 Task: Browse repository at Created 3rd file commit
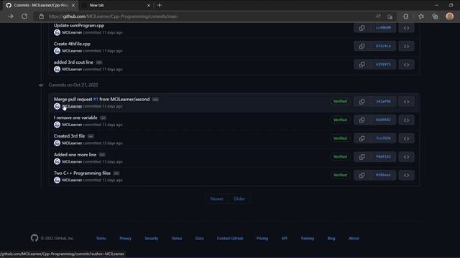coord(406,138)
